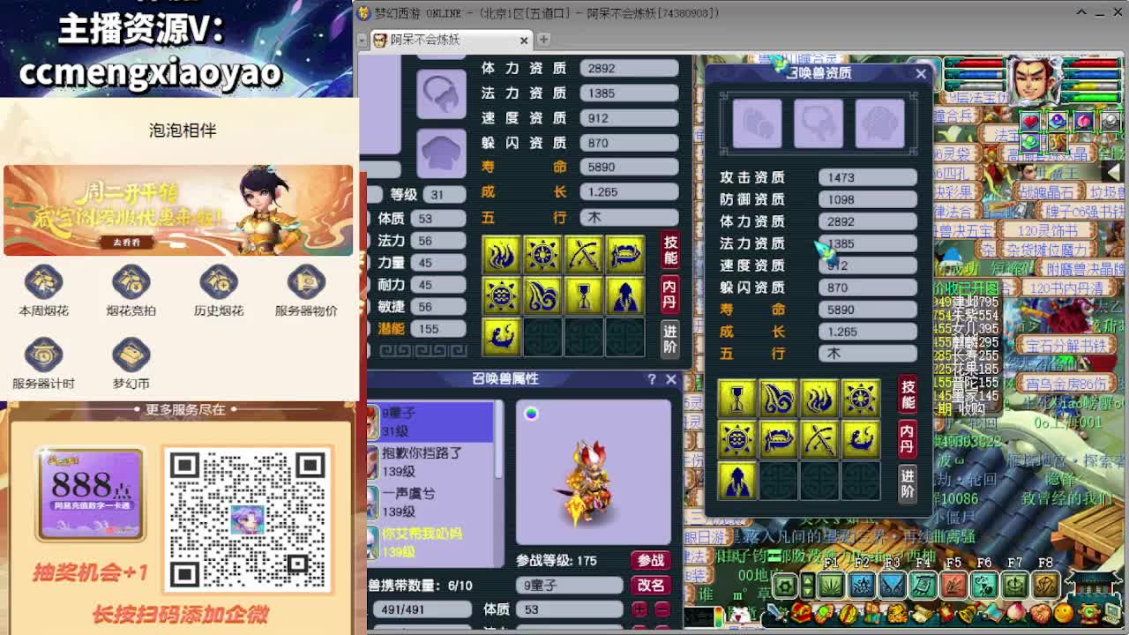This screenshot has height=635, width=1129.
Task: Flip the skill bar page arrows
Action: coord(807,585)
